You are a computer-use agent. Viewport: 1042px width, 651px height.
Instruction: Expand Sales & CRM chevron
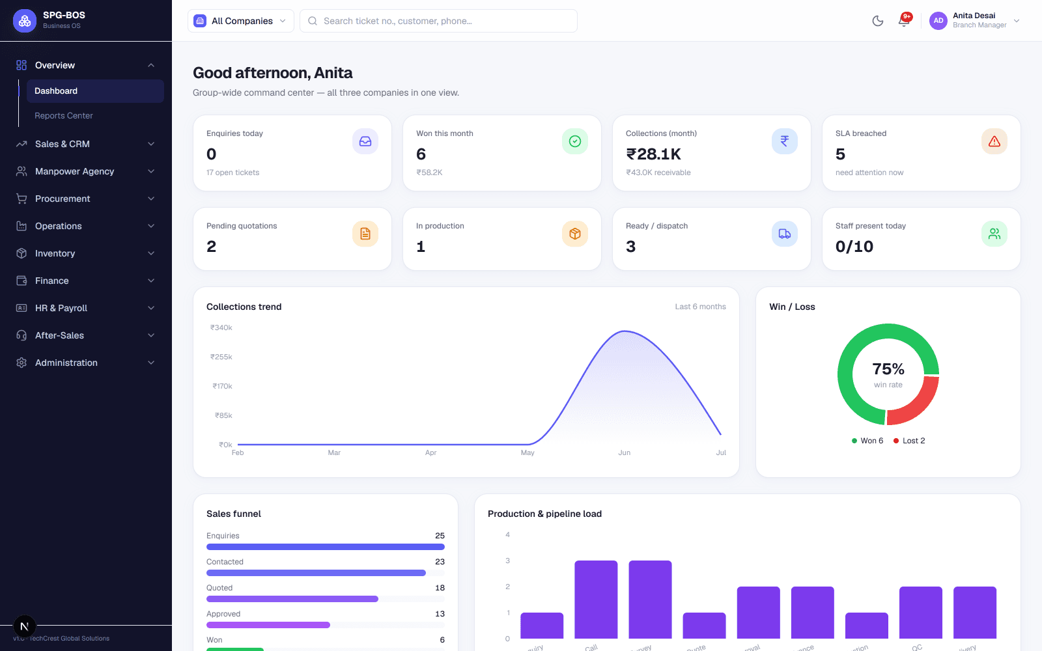(x=151, y=144)
